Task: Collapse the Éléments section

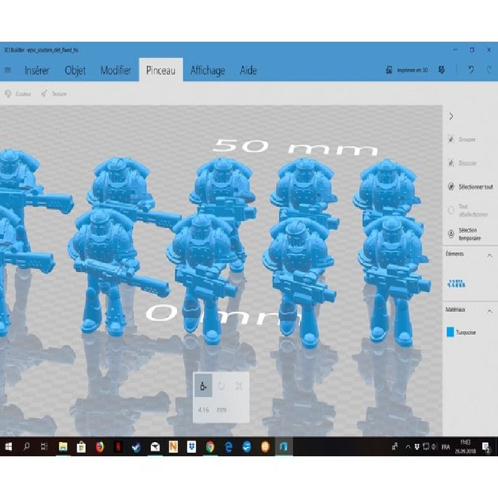Action: pos(489,255)
